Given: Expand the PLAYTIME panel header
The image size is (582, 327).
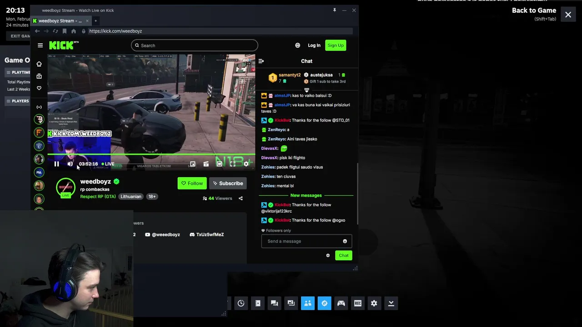Looking at the screenshot, I should (18, 72).
